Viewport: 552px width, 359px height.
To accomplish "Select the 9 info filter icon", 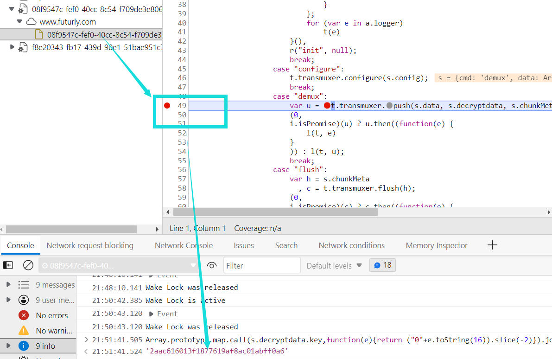I will click(24, 346).
